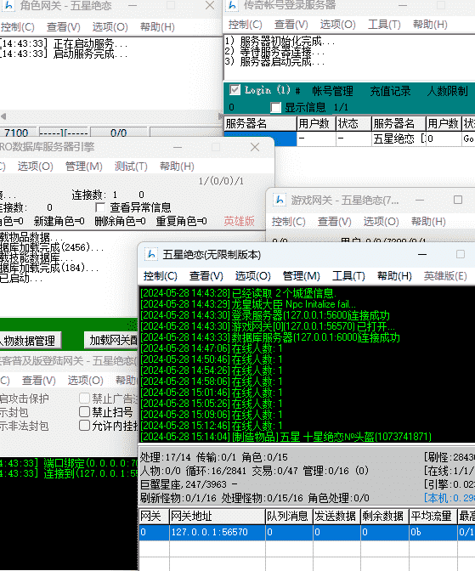Open 控制(C) menu in 角色网关 window
Screen dimensions: 475x571
pyautogui.click(x=18, y=27)
